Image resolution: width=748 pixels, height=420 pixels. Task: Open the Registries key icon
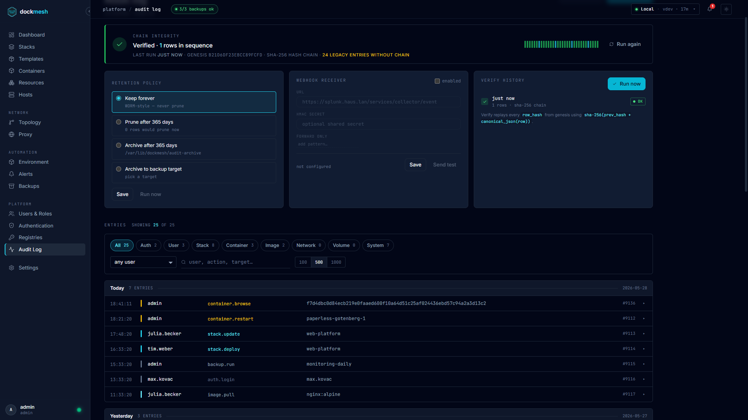tap(11, 238)
